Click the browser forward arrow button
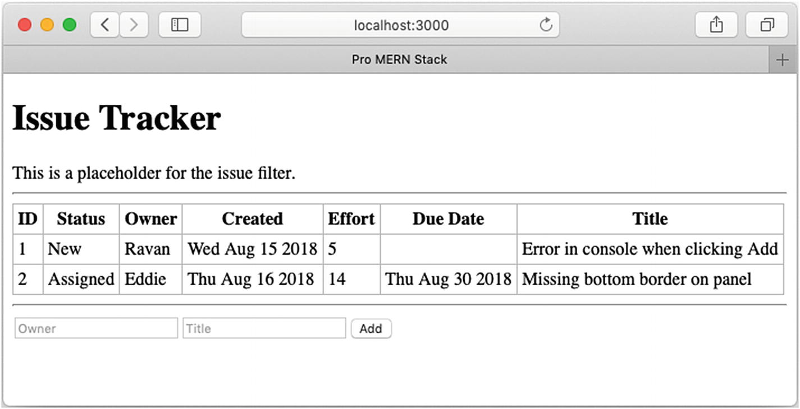Screen dimensions: 800x409 (x=134, y=25)
